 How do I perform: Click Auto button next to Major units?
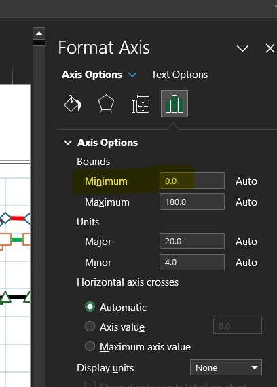tap(246, 242)
